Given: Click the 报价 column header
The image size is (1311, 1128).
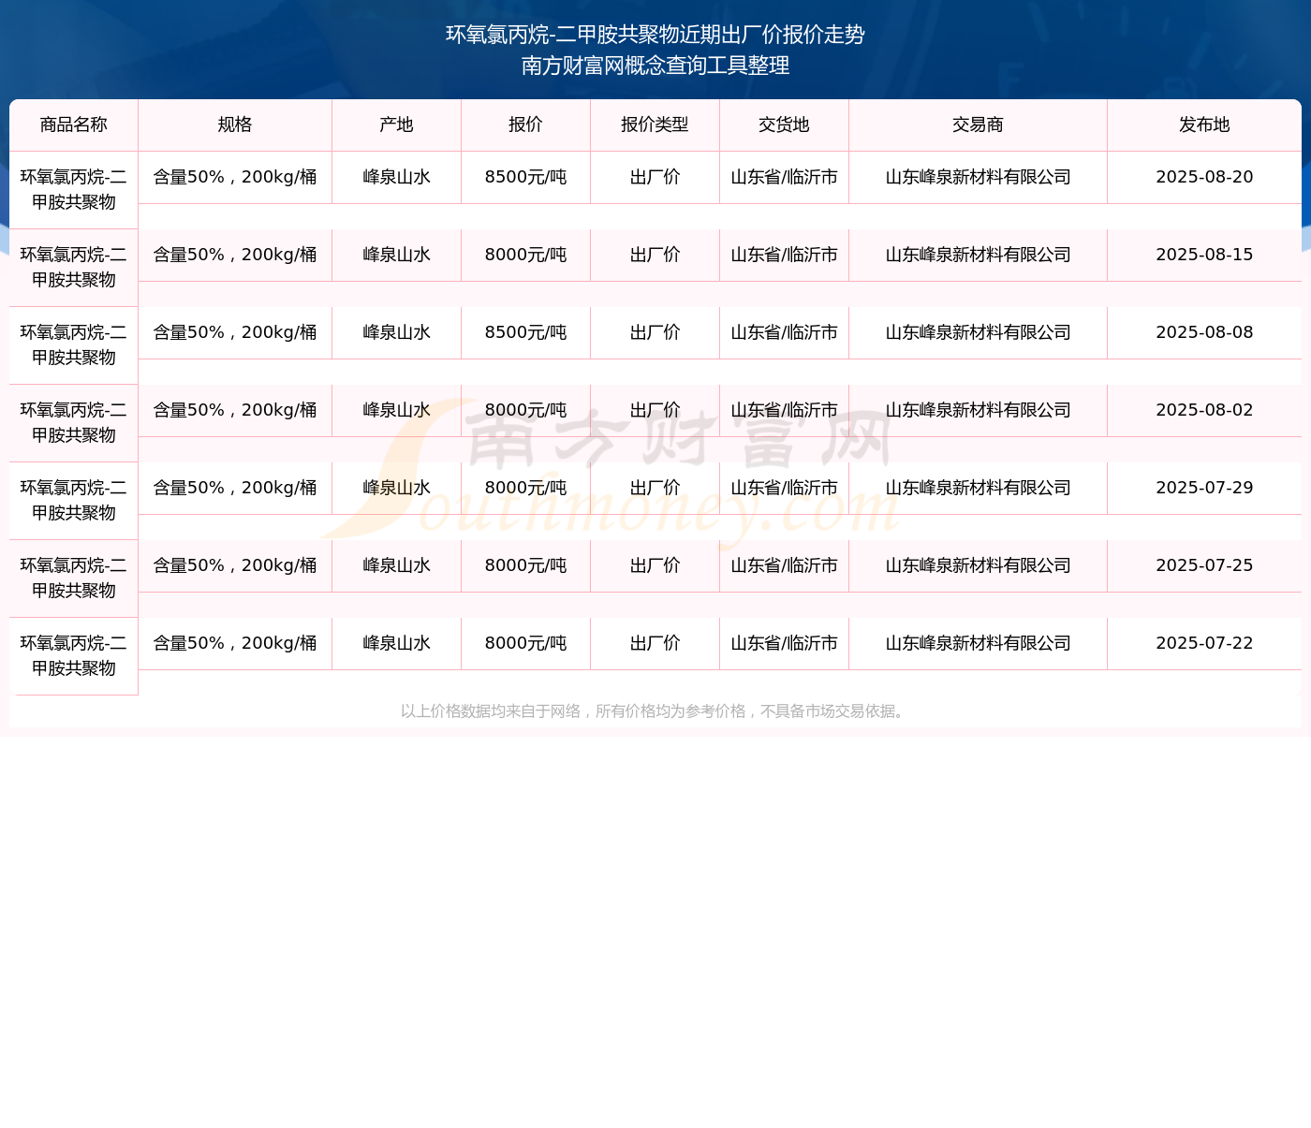Looking at the screenshot, I should tap(526, 125).
